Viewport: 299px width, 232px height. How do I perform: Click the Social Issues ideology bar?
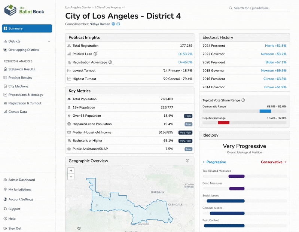point(226,201)
